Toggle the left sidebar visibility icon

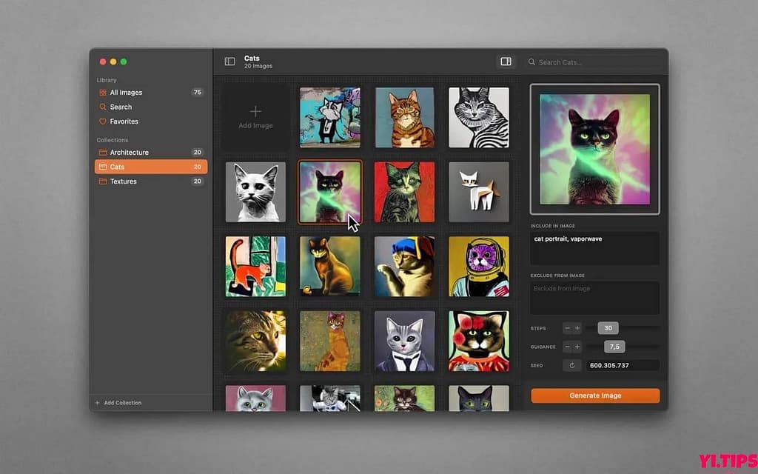229,61
